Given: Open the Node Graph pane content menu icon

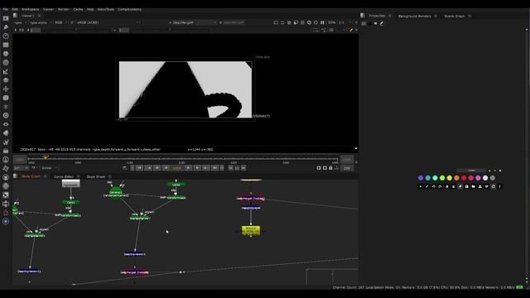Looking at the screenshot, I should pyautogui.click(x=15, y=176).
